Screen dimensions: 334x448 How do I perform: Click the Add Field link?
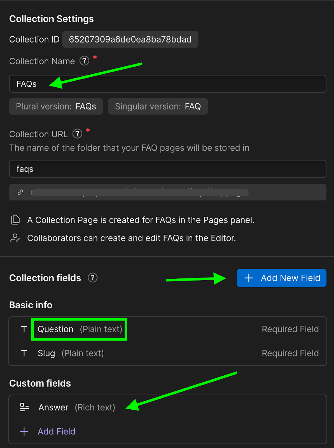[x=56, y=431]
